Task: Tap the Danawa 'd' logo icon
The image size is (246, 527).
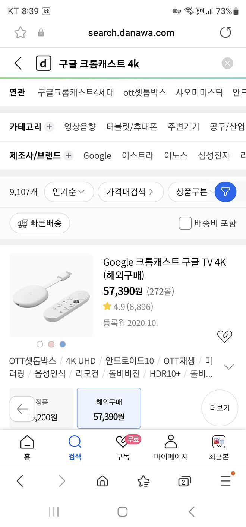Action: pos(43,63)
